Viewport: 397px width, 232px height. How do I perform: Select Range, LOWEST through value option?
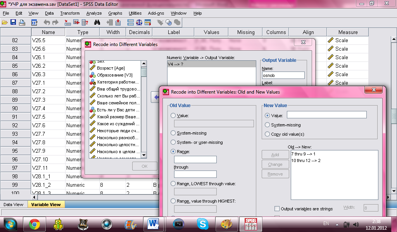pos(173,184)
